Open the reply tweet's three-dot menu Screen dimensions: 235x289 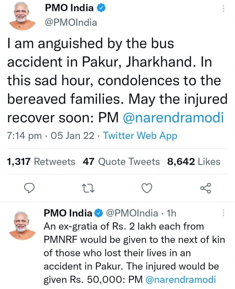pos(223,213)
